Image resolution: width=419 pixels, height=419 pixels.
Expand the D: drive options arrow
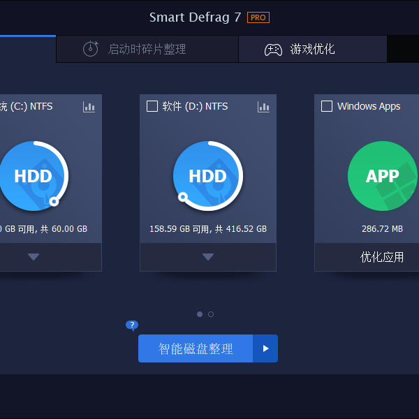pos(208,257)
